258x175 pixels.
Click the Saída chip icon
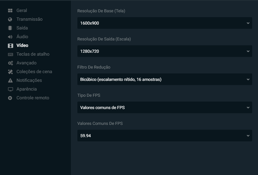click(10, 28)
